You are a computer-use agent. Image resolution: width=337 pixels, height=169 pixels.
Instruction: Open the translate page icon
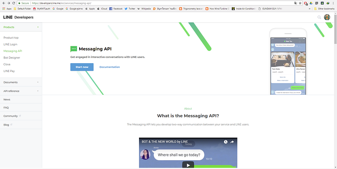[296, 3]
